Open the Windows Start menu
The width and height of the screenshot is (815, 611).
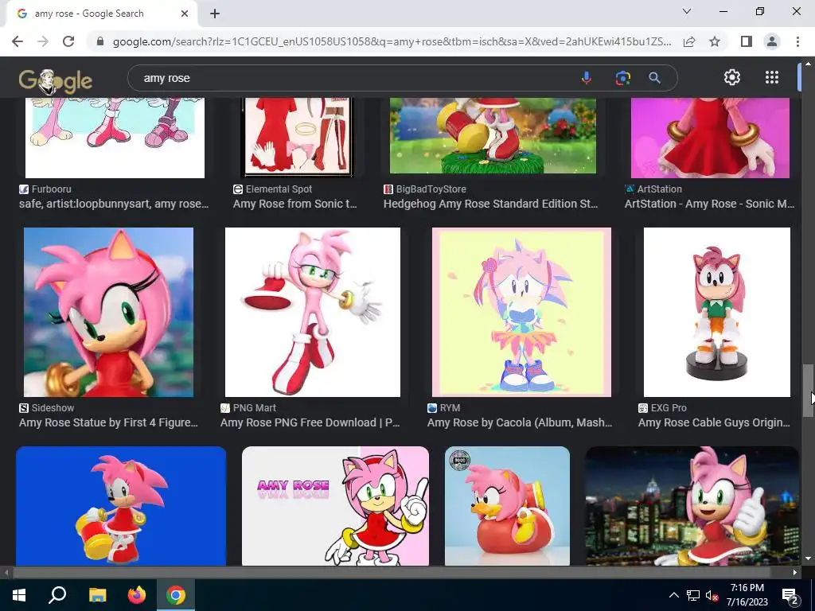tap(19, 595)
